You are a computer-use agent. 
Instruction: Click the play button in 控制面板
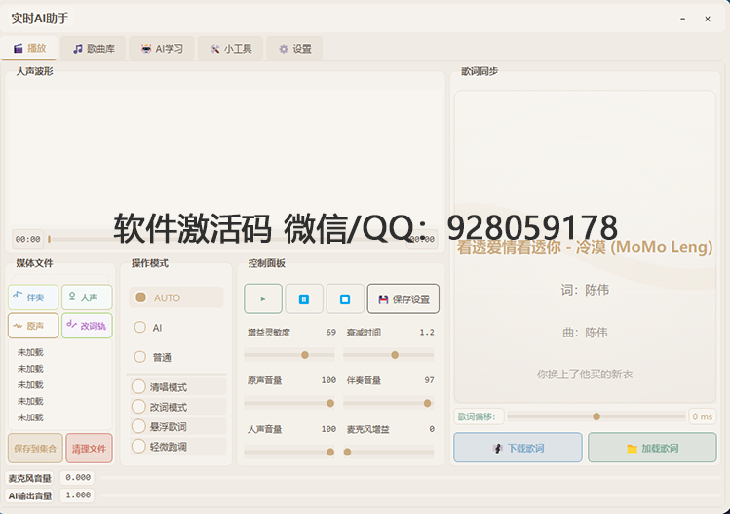(263, 298)
